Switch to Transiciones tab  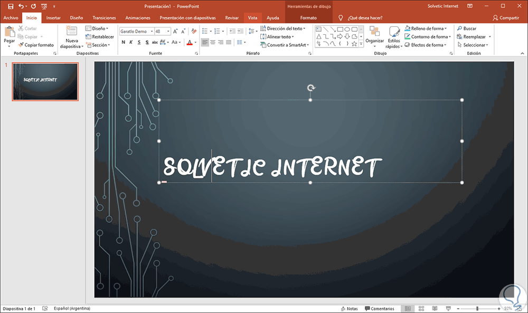click(x=104, y=18)
